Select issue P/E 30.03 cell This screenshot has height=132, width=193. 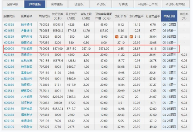click(x=137, y=103)
